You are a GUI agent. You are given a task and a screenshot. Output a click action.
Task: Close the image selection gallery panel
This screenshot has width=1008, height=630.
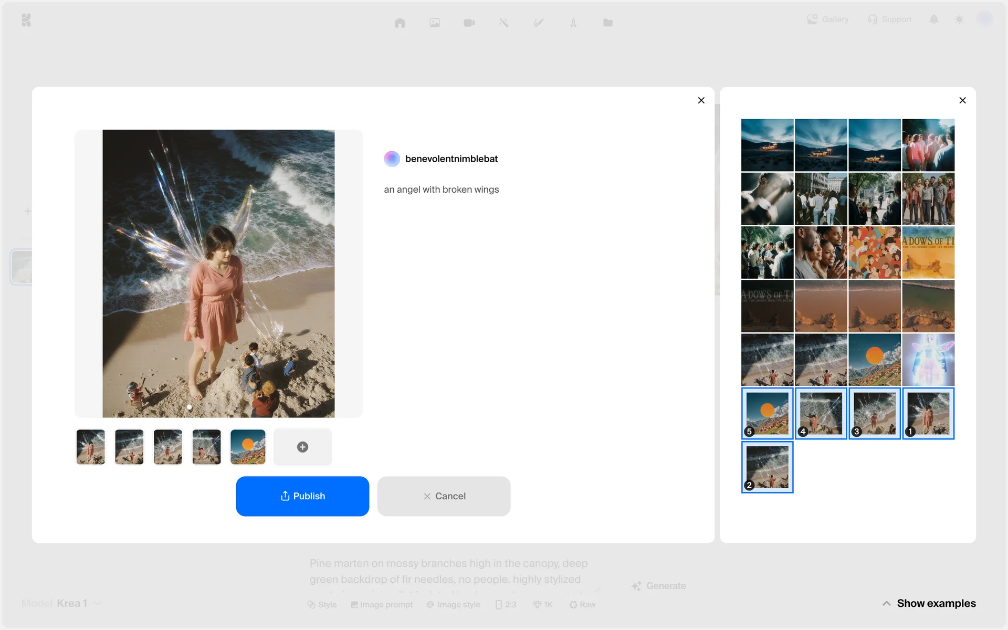pos(962,100)
